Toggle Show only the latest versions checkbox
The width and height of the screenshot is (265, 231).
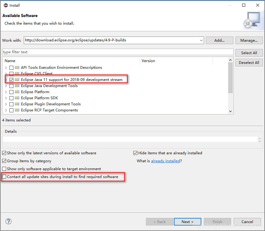(4, 153)
